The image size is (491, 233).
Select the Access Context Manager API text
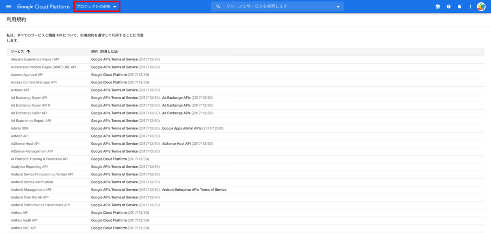(x=34, y=82)
